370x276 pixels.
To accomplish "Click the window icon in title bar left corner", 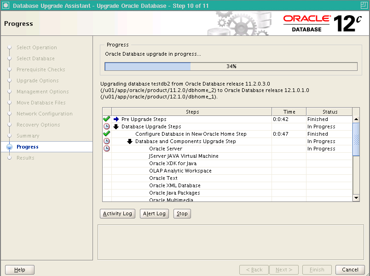I will click(6, 6).
